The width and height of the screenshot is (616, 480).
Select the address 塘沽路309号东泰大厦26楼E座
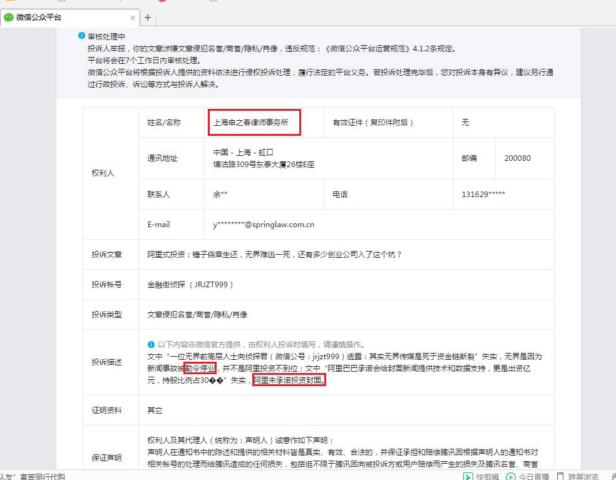264,165
